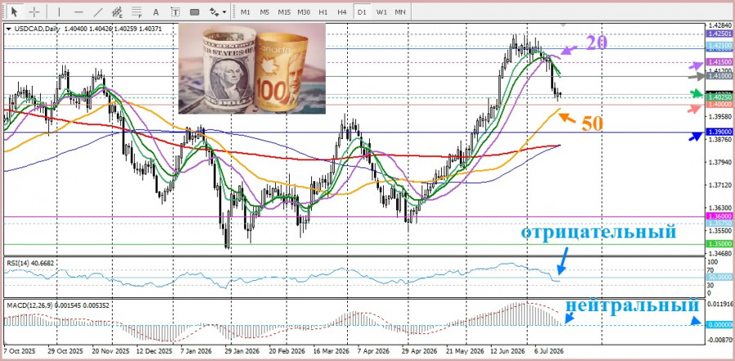Click the 1.35750 price level label

click(x=719, y=224)
